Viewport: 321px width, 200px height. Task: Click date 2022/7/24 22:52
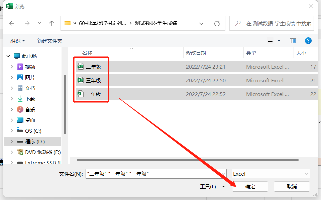click(x=206, y=94)
